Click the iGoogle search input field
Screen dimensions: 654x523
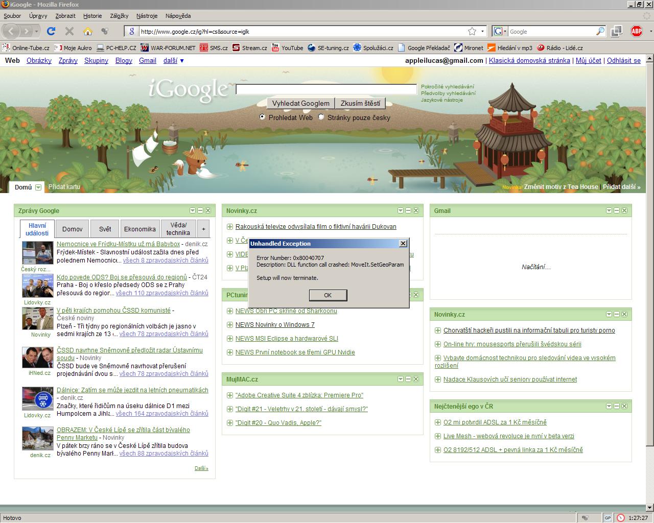[x=326, y=90]
